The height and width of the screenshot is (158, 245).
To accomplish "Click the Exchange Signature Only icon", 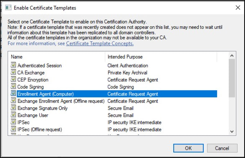I will point(13,107).
